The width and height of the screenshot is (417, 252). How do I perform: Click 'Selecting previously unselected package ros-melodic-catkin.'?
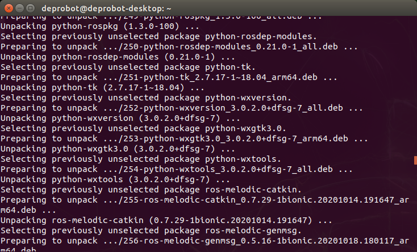click(151, 190)
